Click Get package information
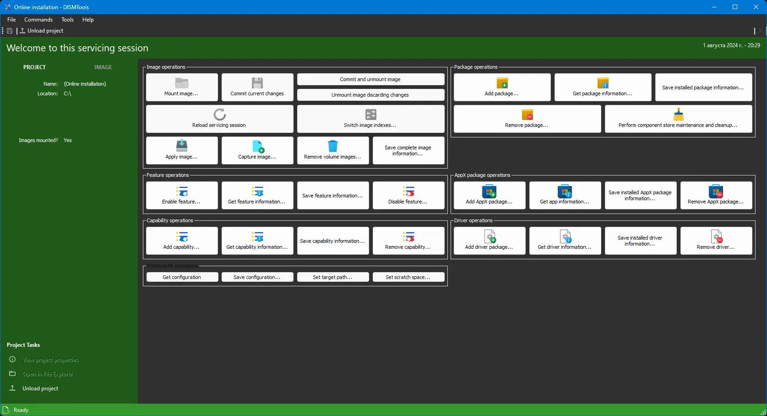 click(x=603, y=87)
